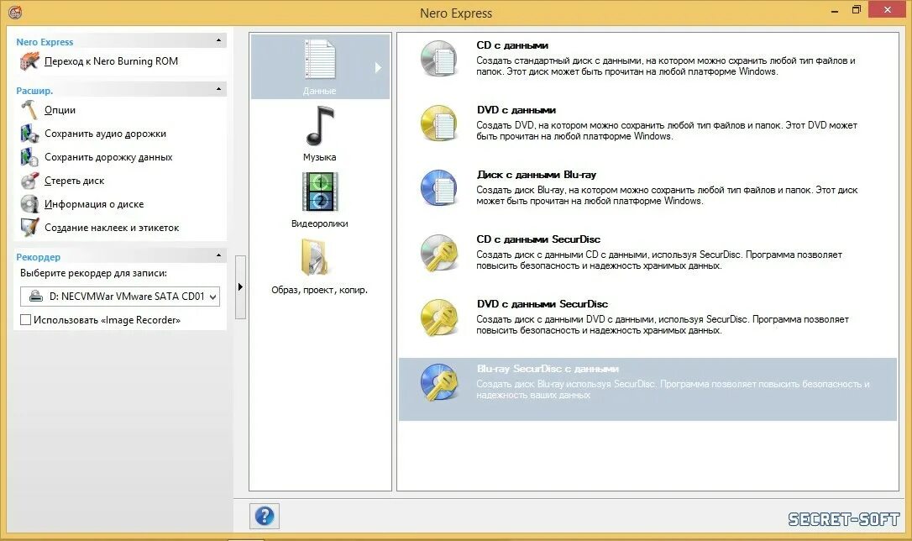Click the DVD с данными yellow disc icon
Image resolution: width=912 pixels, height=541 pixels.
[x=439, y=123]
